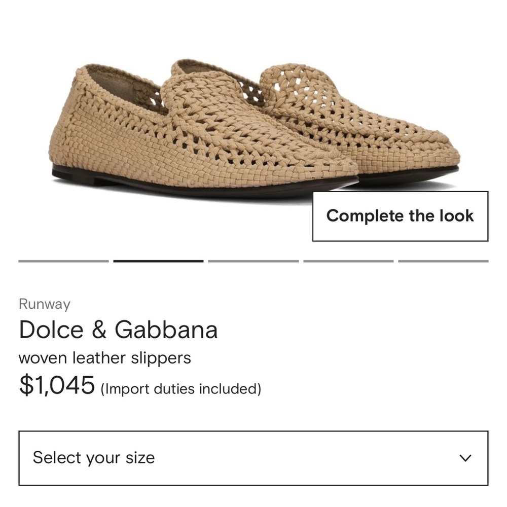Screen dimensions: 507x507
Task: Click the "(Import duties included)" note
Action: tap(180, 389)
